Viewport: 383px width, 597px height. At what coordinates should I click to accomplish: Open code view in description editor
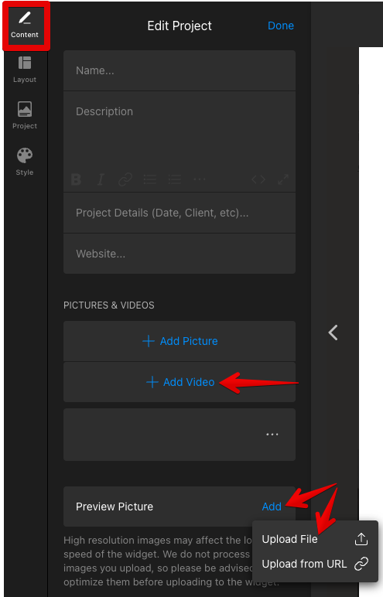pos(258,179)
